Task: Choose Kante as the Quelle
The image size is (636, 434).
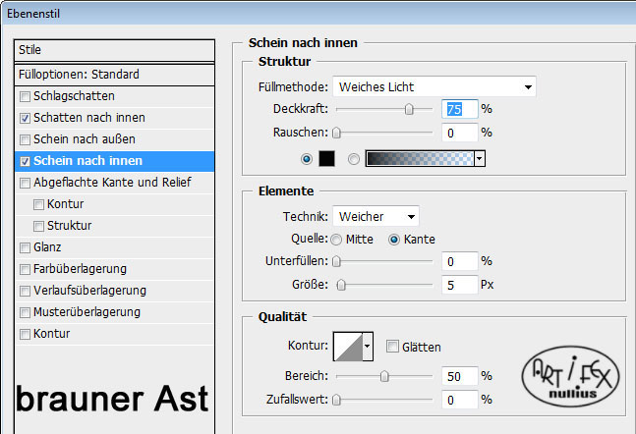Action: pos(394,240)
